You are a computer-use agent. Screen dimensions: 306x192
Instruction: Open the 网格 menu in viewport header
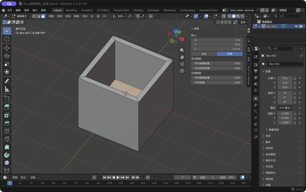click(x=76, y=16)
